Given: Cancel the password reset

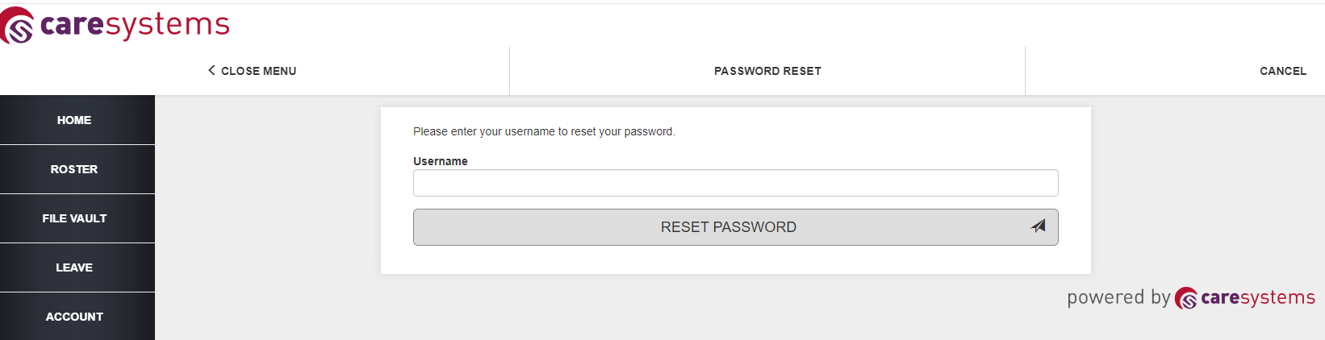Looking at the screenshot, I should point(1283,71).
